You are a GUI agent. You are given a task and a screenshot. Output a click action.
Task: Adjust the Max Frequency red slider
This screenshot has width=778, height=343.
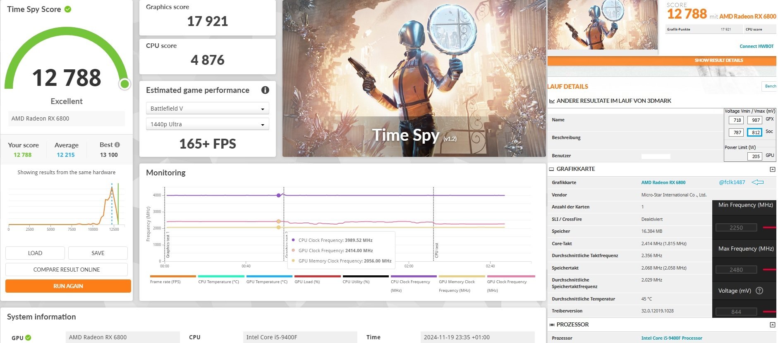770,270
